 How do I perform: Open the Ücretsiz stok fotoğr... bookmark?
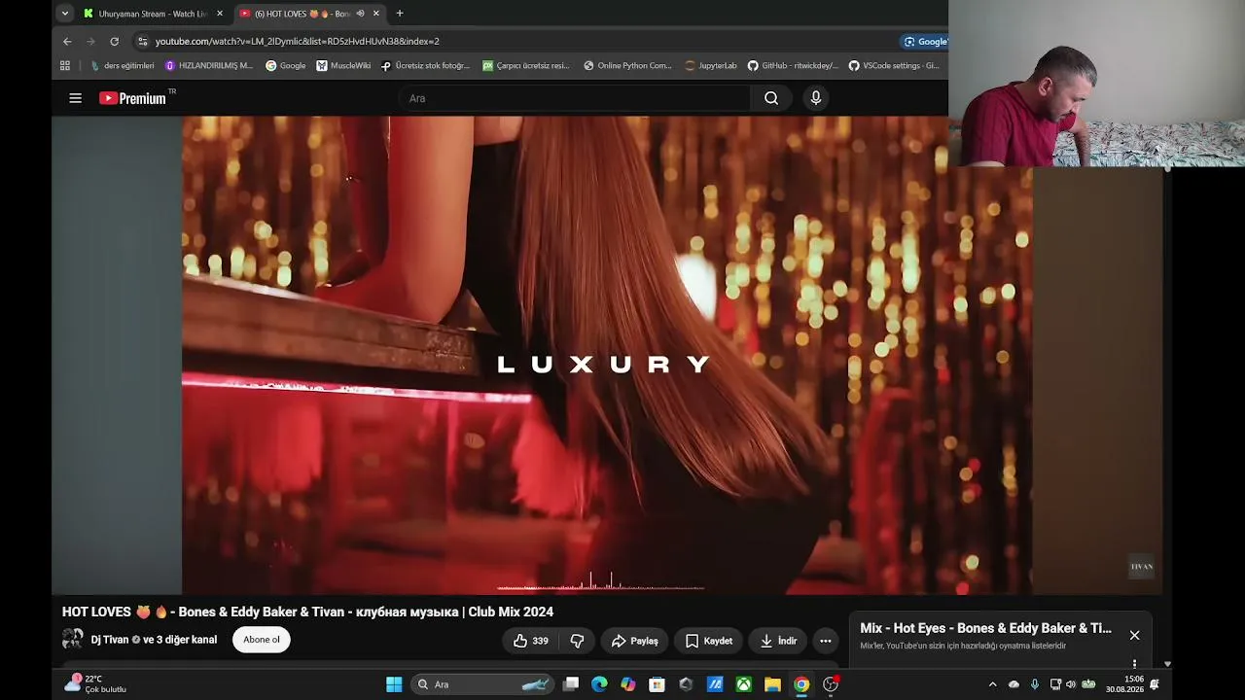[x=425, y=66]
